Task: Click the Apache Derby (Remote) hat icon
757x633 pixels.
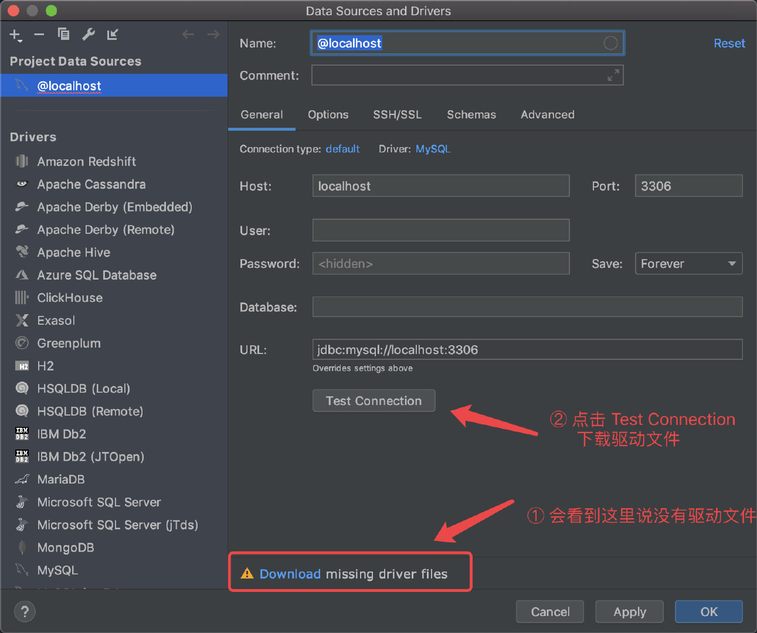Action: (22, 229)
